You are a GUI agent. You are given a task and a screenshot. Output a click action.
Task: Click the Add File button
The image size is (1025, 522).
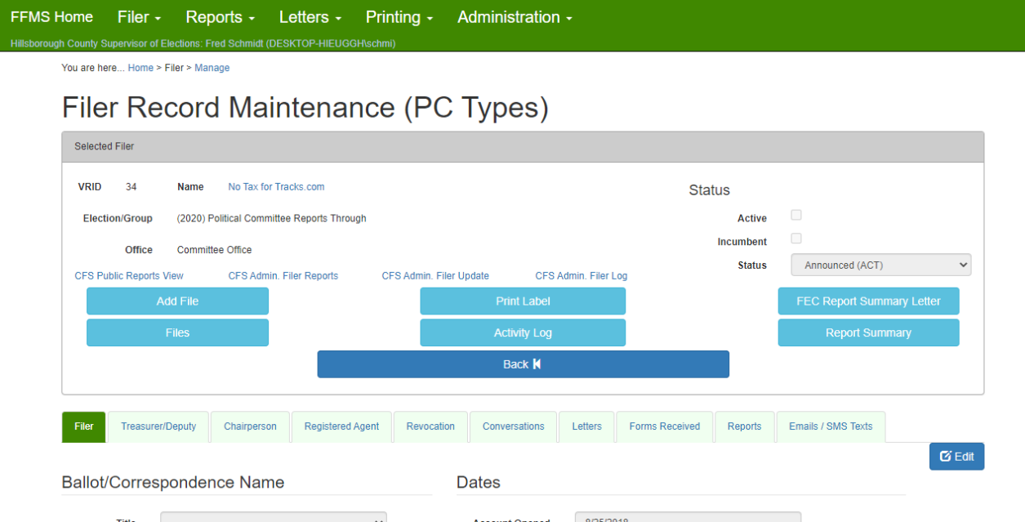[177, 301]
